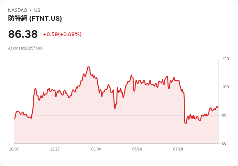Click the 10/07 date axis label
This screenshot has width=238, height=166.
pos(14,149)
